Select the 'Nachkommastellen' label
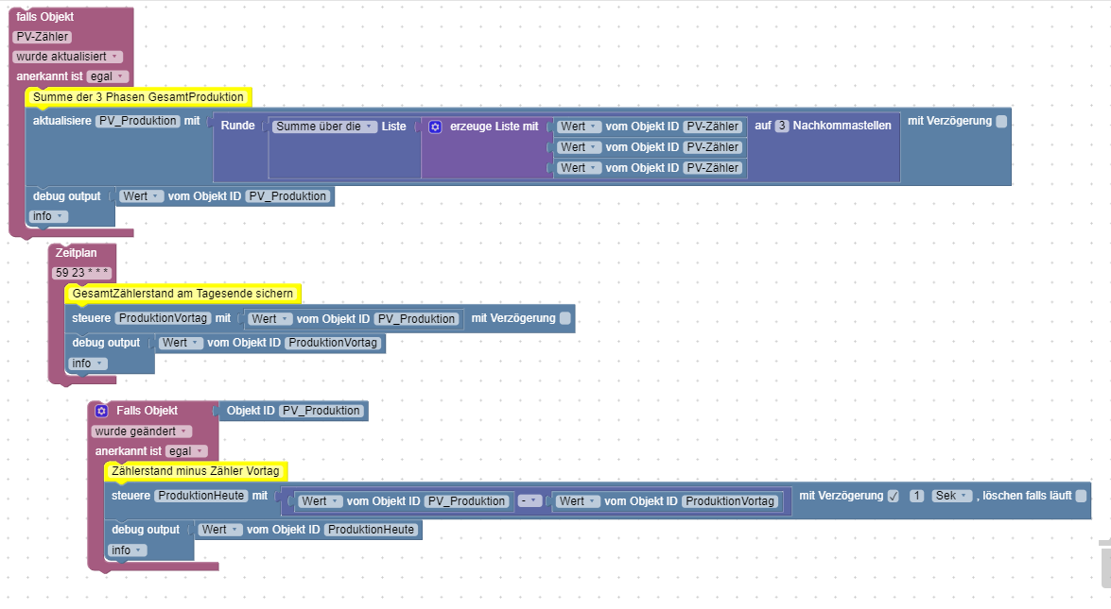Image resolution: width=1111 pixels, height=609 pixels. coord(842,126)
